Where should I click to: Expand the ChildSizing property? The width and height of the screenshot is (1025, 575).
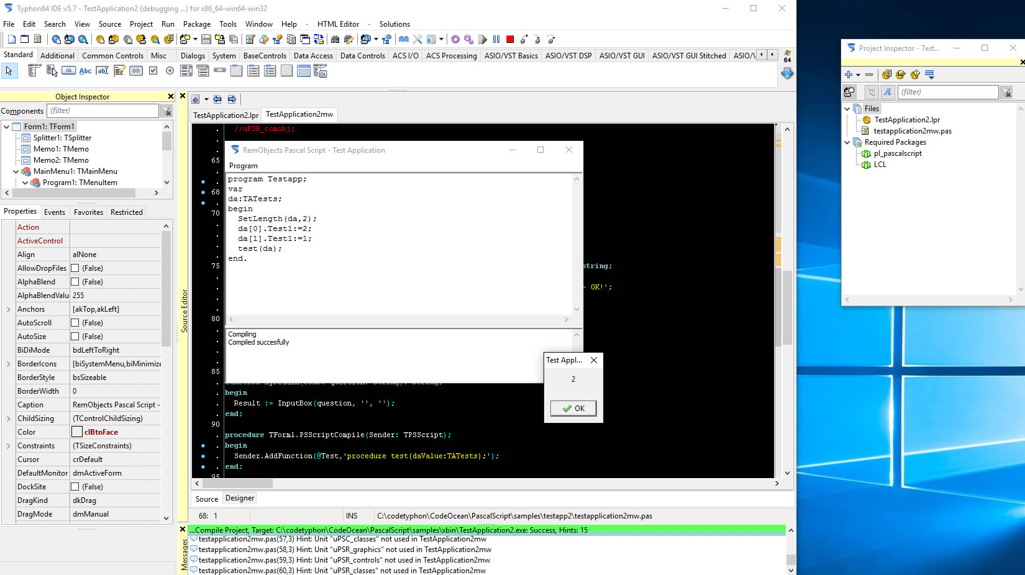8,419
